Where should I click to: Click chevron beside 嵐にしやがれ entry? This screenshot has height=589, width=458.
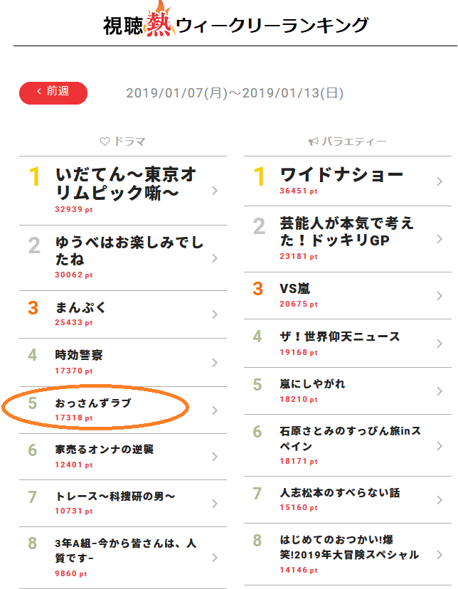[x=440, y=391]
